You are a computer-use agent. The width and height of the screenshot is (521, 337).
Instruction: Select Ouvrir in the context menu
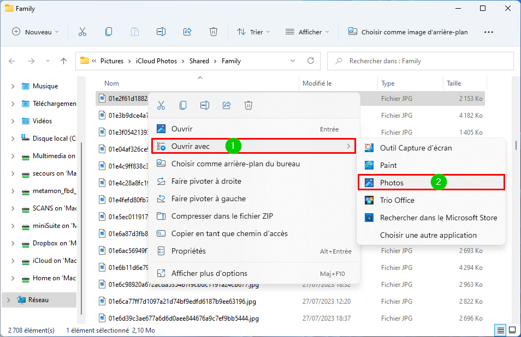[x=254, y=129]
